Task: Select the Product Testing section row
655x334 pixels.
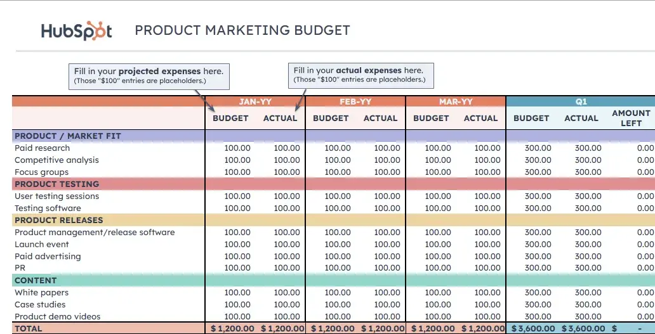Action: pos(57,184)
